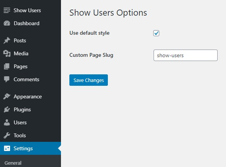
Task: Click the Appearance paintbrush icon
Action: click(x=7, y=96)
